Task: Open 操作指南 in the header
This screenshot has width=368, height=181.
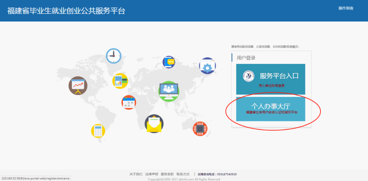Action: point(346,8)
